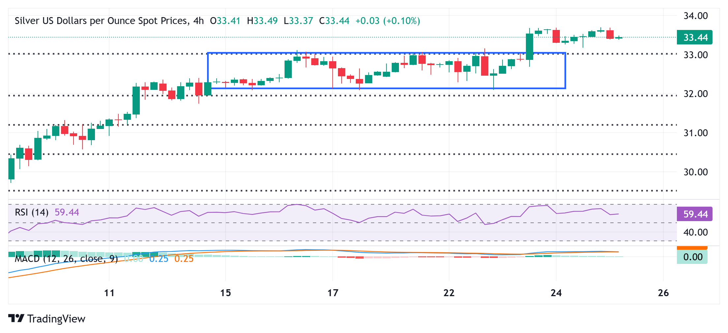728x333 pixels.
Task: Click the TradingView brand text
Action: pyautogui.click(x=56, y=319)
